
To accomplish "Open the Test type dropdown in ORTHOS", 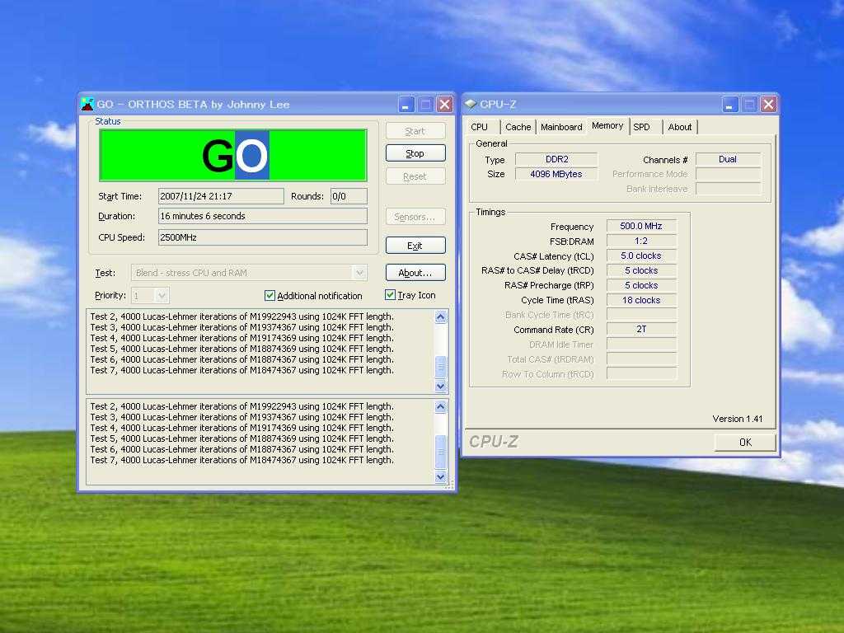I will (x=359, y=273).
